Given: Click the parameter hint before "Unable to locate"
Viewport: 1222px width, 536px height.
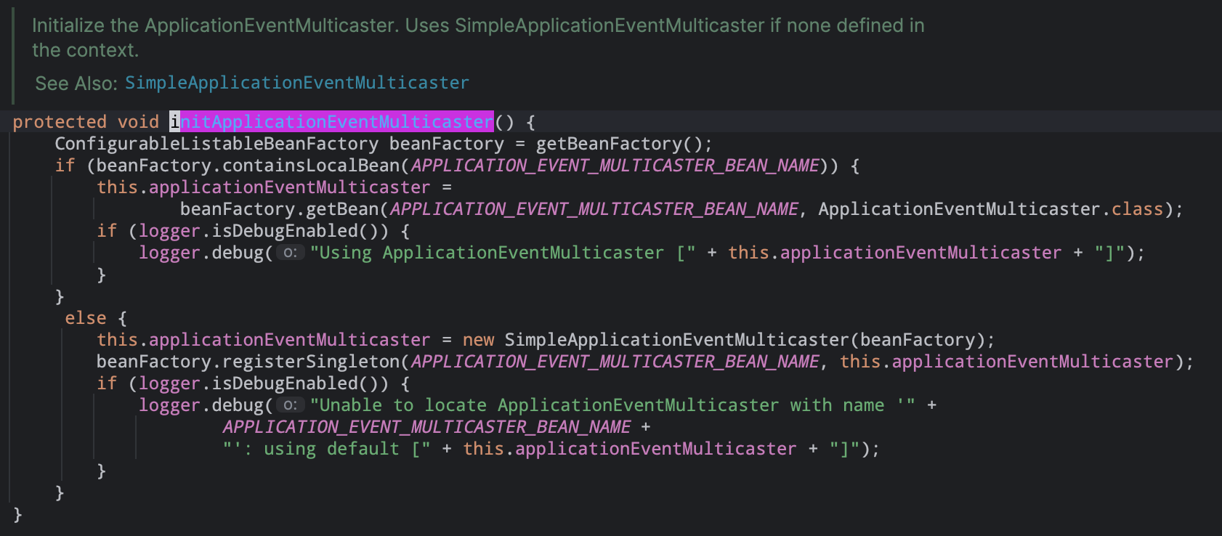Looking at the screenshot, I should 290,405.
